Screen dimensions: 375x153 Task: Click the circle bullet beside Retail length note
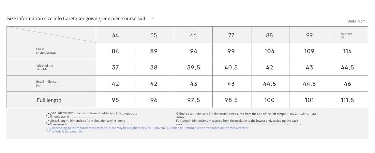[49, 122]
